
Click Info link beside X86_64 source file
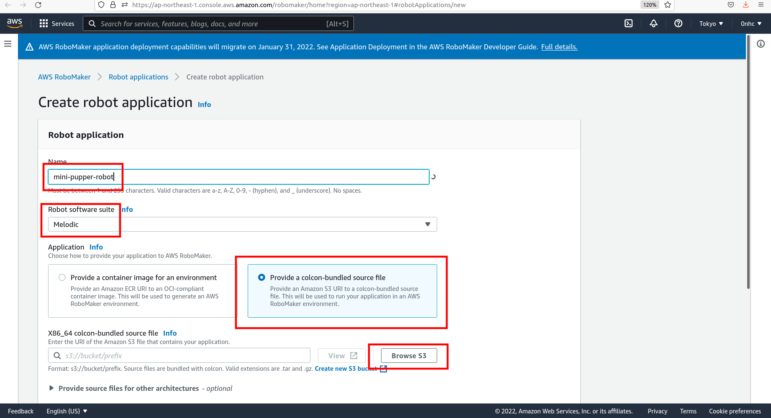tap(170, 333)
